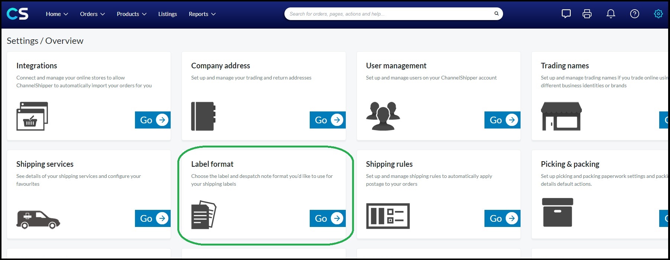Click Go button on Shipping rules card
Viewport: 670px width, 260px height.
[x=502, y=218]
